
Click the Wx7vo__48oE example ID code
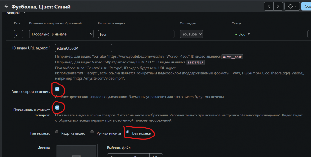pyautogui.click(x=232, y=57)
